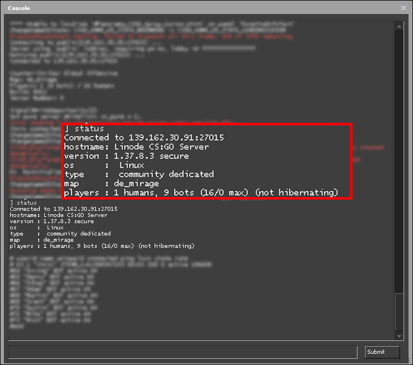Click the unmagnified 'hostname: Linode CS:GO Server' line
The width and height of the screenshot is (413, 365).
pyautogui.click(x=58, y=215)
